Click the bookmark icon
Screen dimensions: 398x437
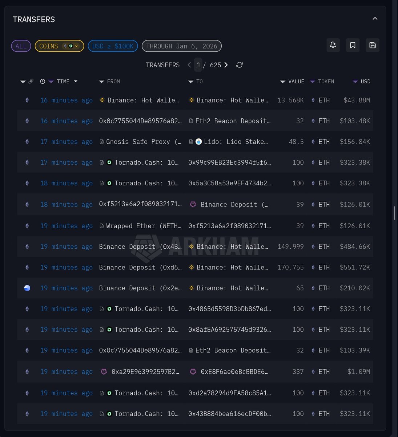pos(353,45)
